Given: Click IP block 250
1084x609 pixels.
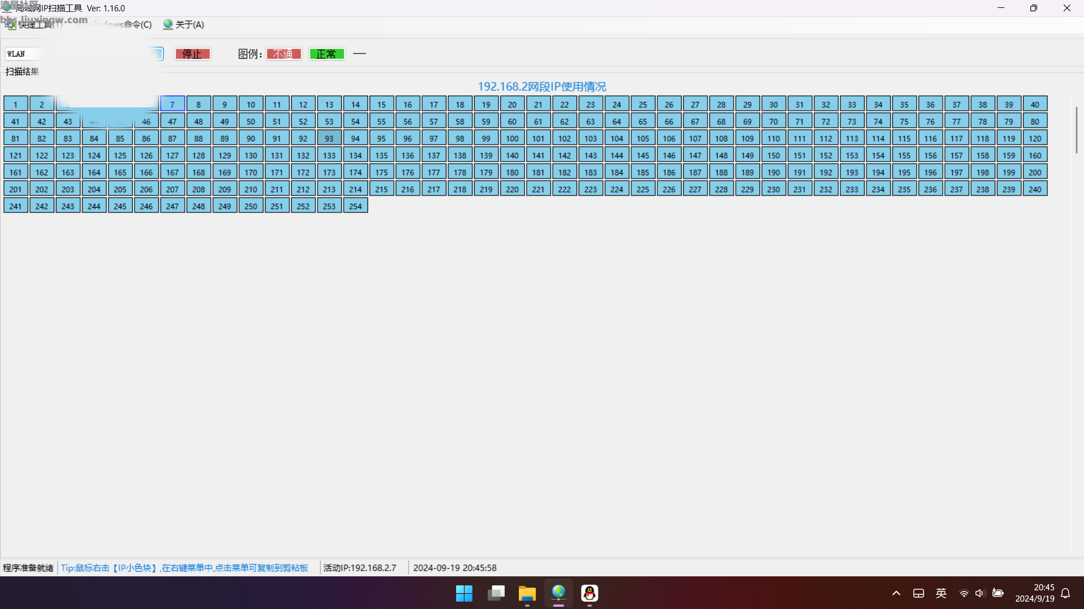Looking at the screenshot, I should coord(251,206).
